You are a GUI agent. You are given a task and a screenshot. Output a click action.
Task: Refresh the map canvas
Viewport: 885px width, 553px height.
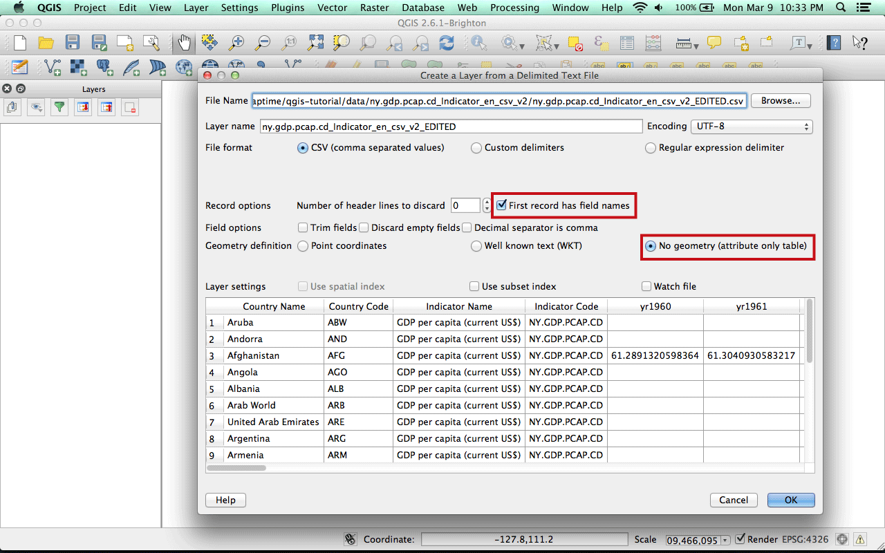(x=447, y=43)
